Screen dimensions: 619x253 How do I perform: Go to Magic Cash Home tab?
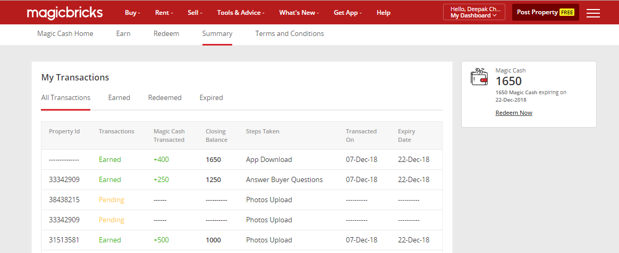[x=65, y=33]
